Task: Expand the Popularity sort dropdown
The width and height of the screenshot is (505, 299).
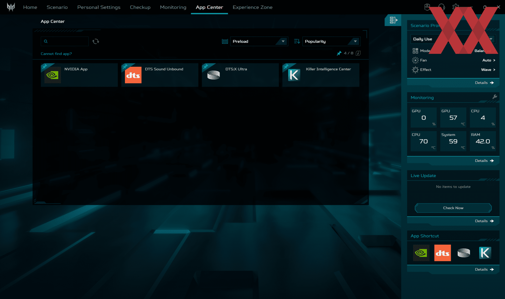Action: coord(331,41)
